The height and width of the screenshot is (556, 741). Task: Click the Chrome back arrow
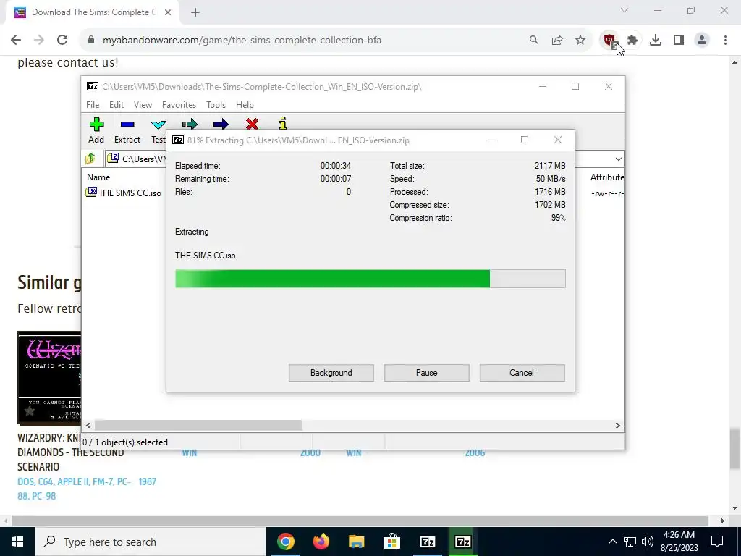point(16,41)
